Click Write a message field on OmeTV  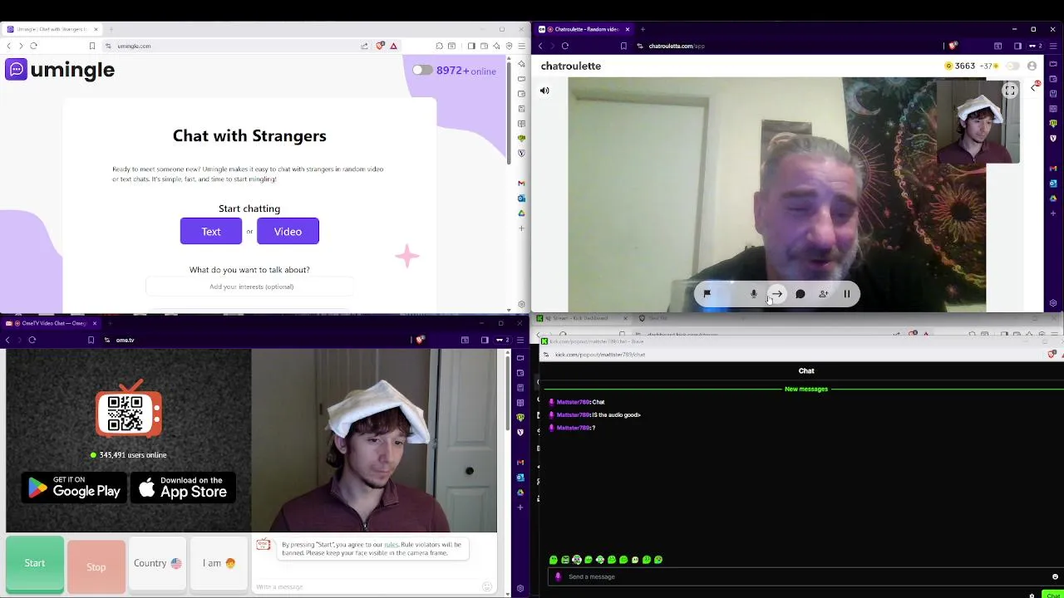pos(366,586)
